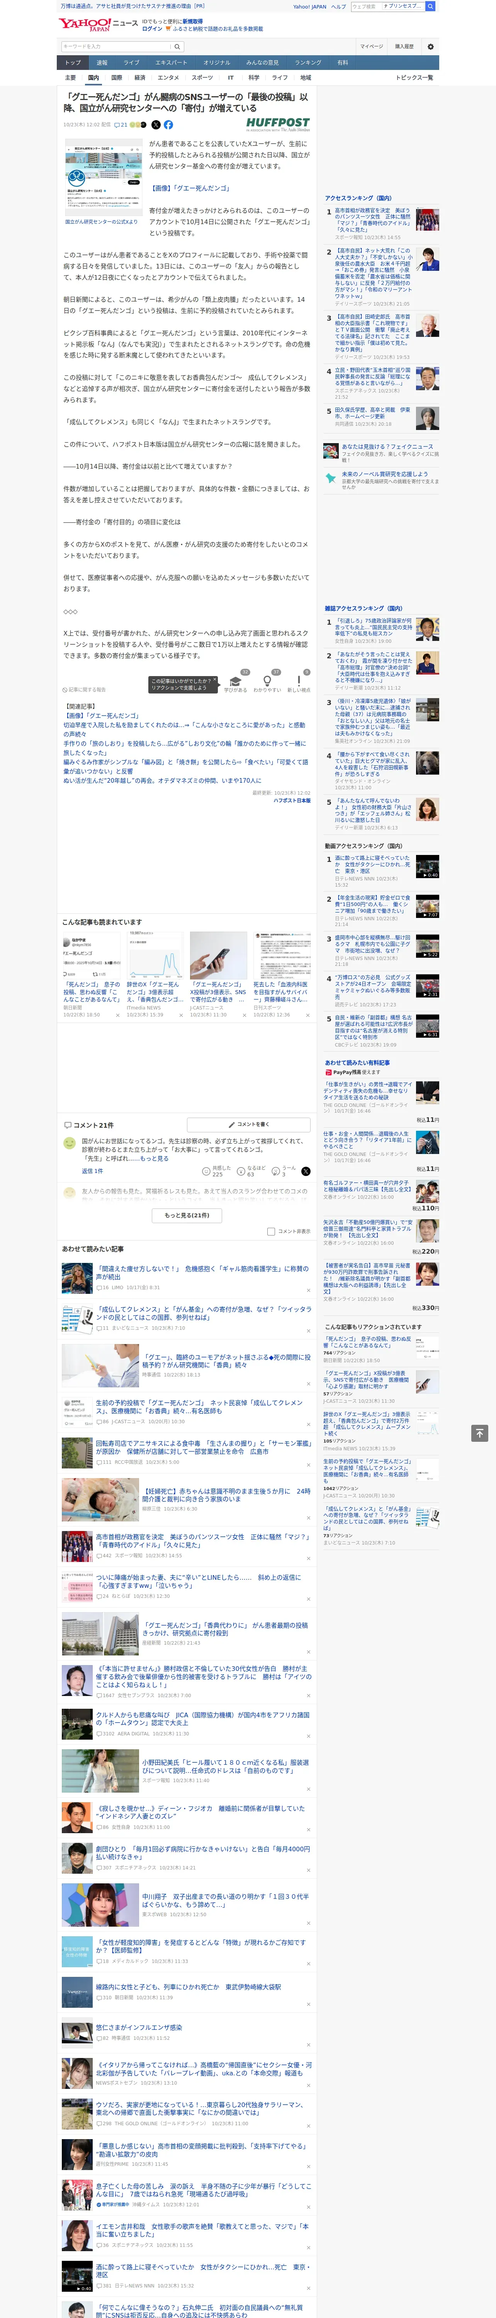Click video thumbnail for 酒に酔って路上に寝そべっていたか
Image resolution: width=496 pixels, height=2318 pixels.
pos(428,866)
